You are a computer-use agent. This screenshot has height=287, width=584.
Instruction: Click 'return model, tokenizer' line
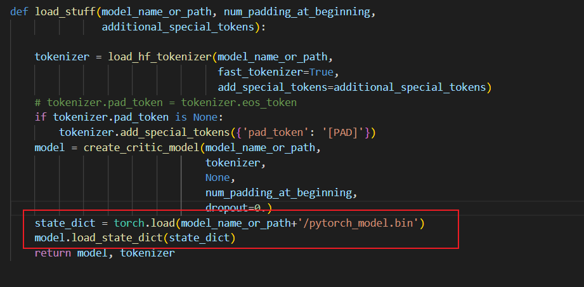(105, 253)
